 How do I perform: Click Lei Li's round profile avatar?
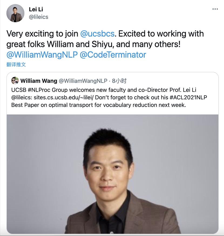point(15,13)
